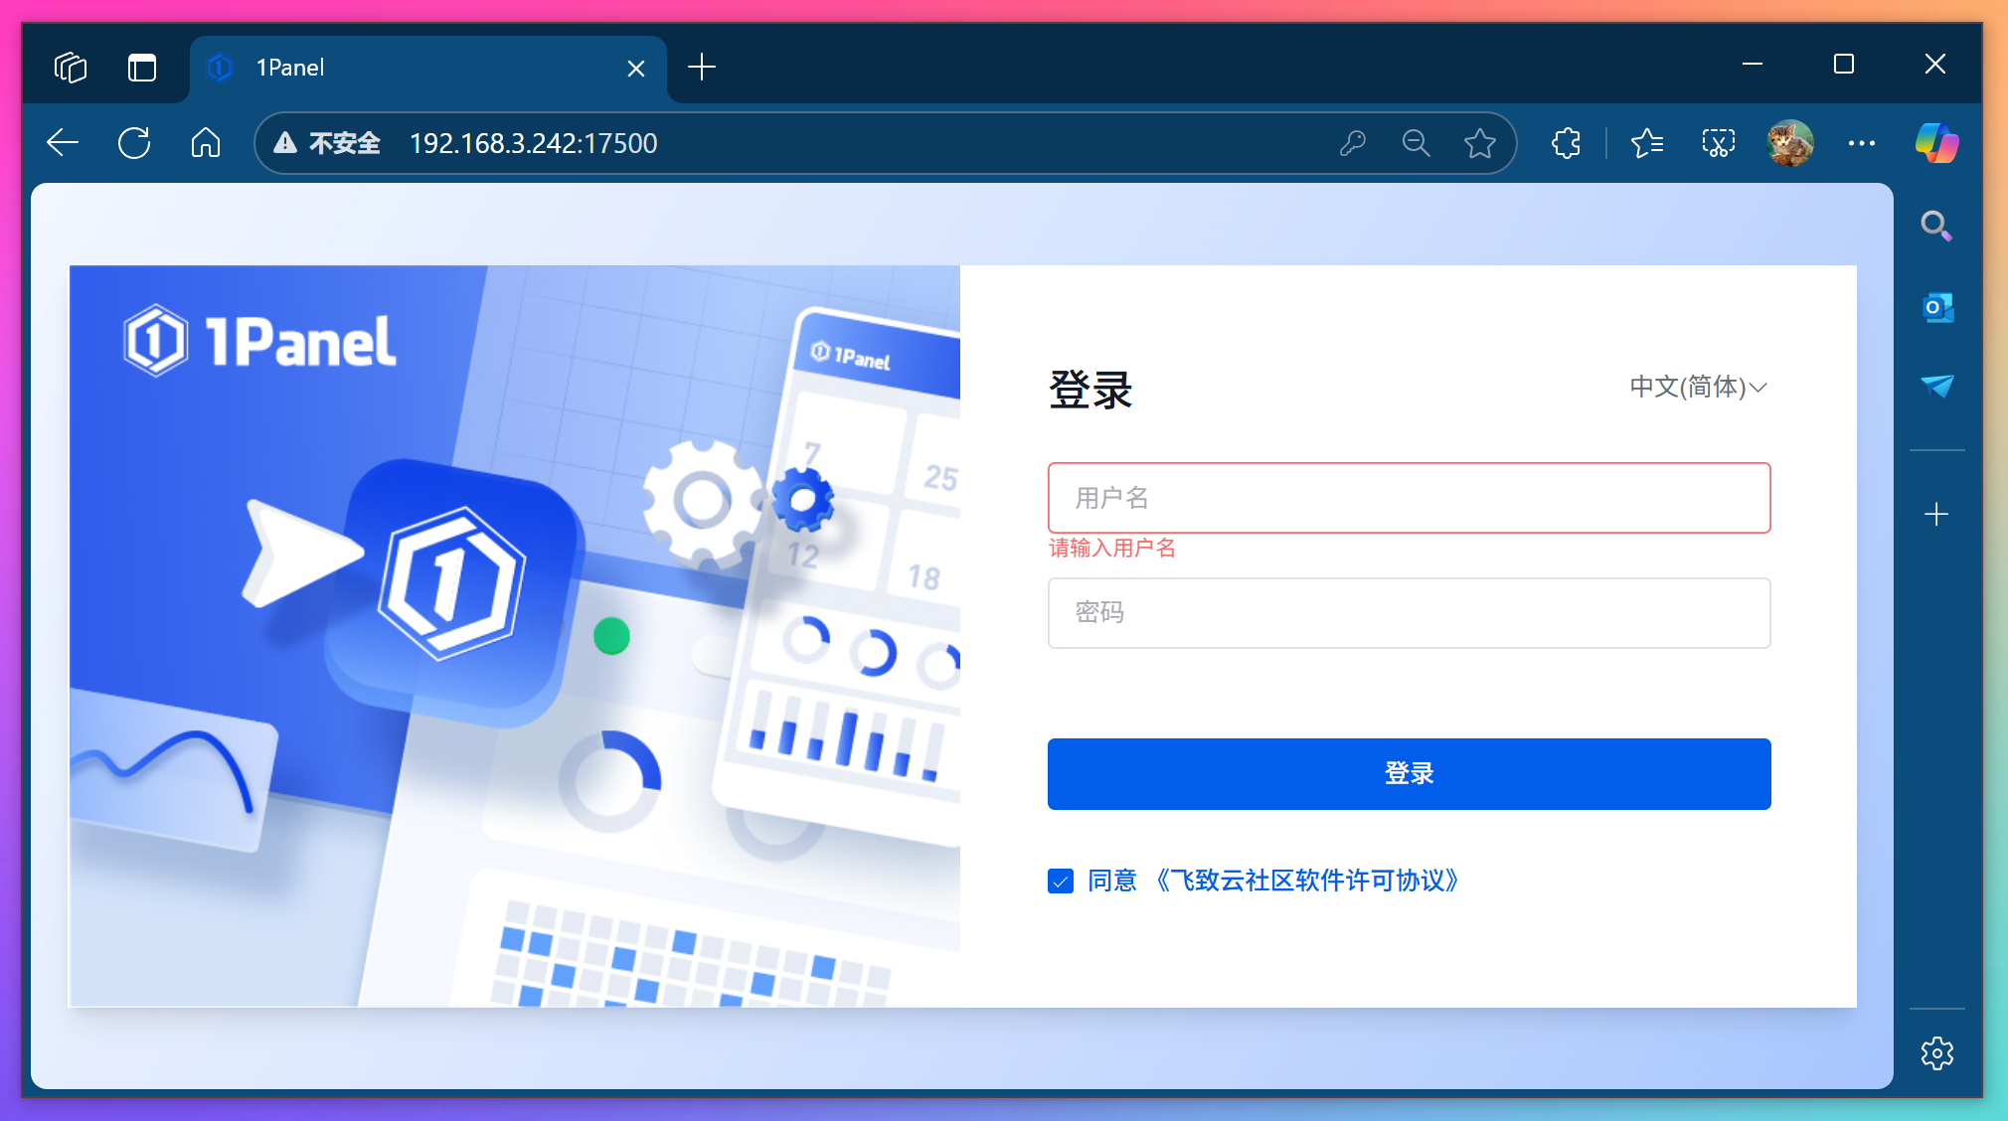Open the browser ellipsis settings menu
This screenshot has height=1121, width=2008.
click(1861, 142)
